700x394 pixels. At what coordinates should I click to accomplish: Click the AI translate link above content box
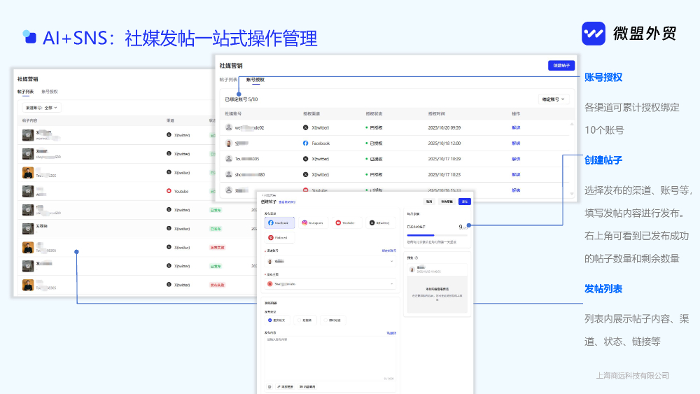click(x=391, y=333)
